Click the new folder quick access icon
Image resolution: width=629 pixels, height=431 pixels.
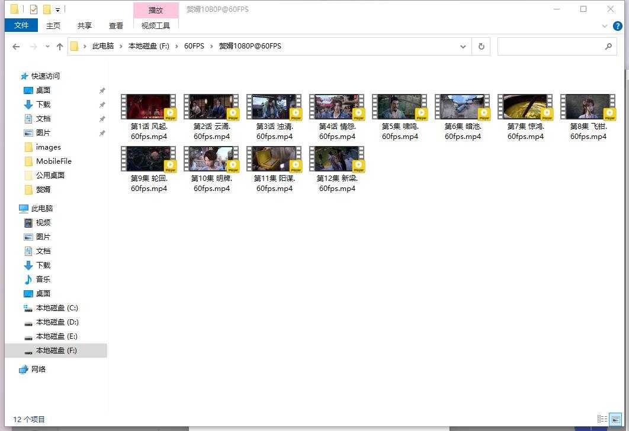(47, 9)
